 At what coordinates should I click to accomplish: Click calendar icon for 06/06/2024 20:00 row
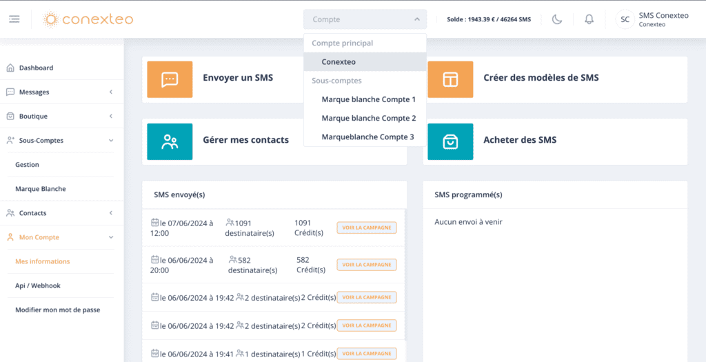click(x=154, y=260)
